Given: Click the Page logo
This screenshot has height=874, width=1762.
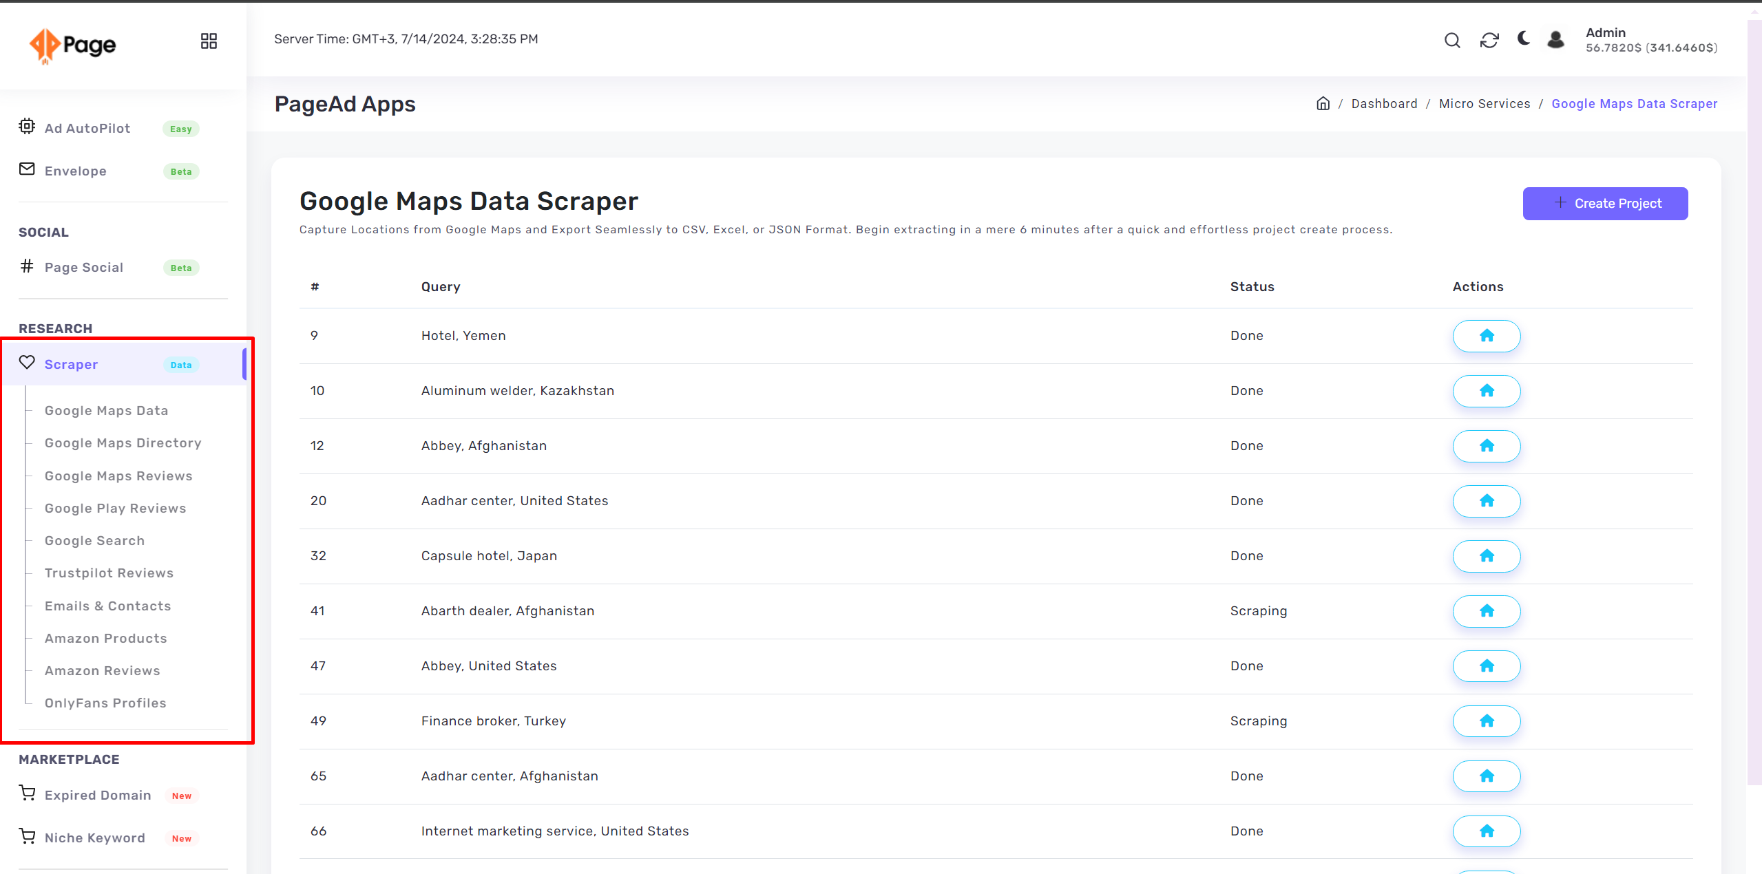Looking at the screenshot, I should click(x=73, y=45).
